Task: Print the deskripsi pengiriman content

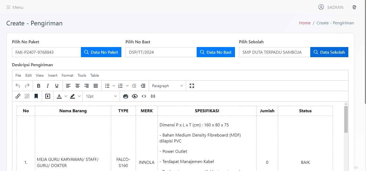Action: coord(126,96)
